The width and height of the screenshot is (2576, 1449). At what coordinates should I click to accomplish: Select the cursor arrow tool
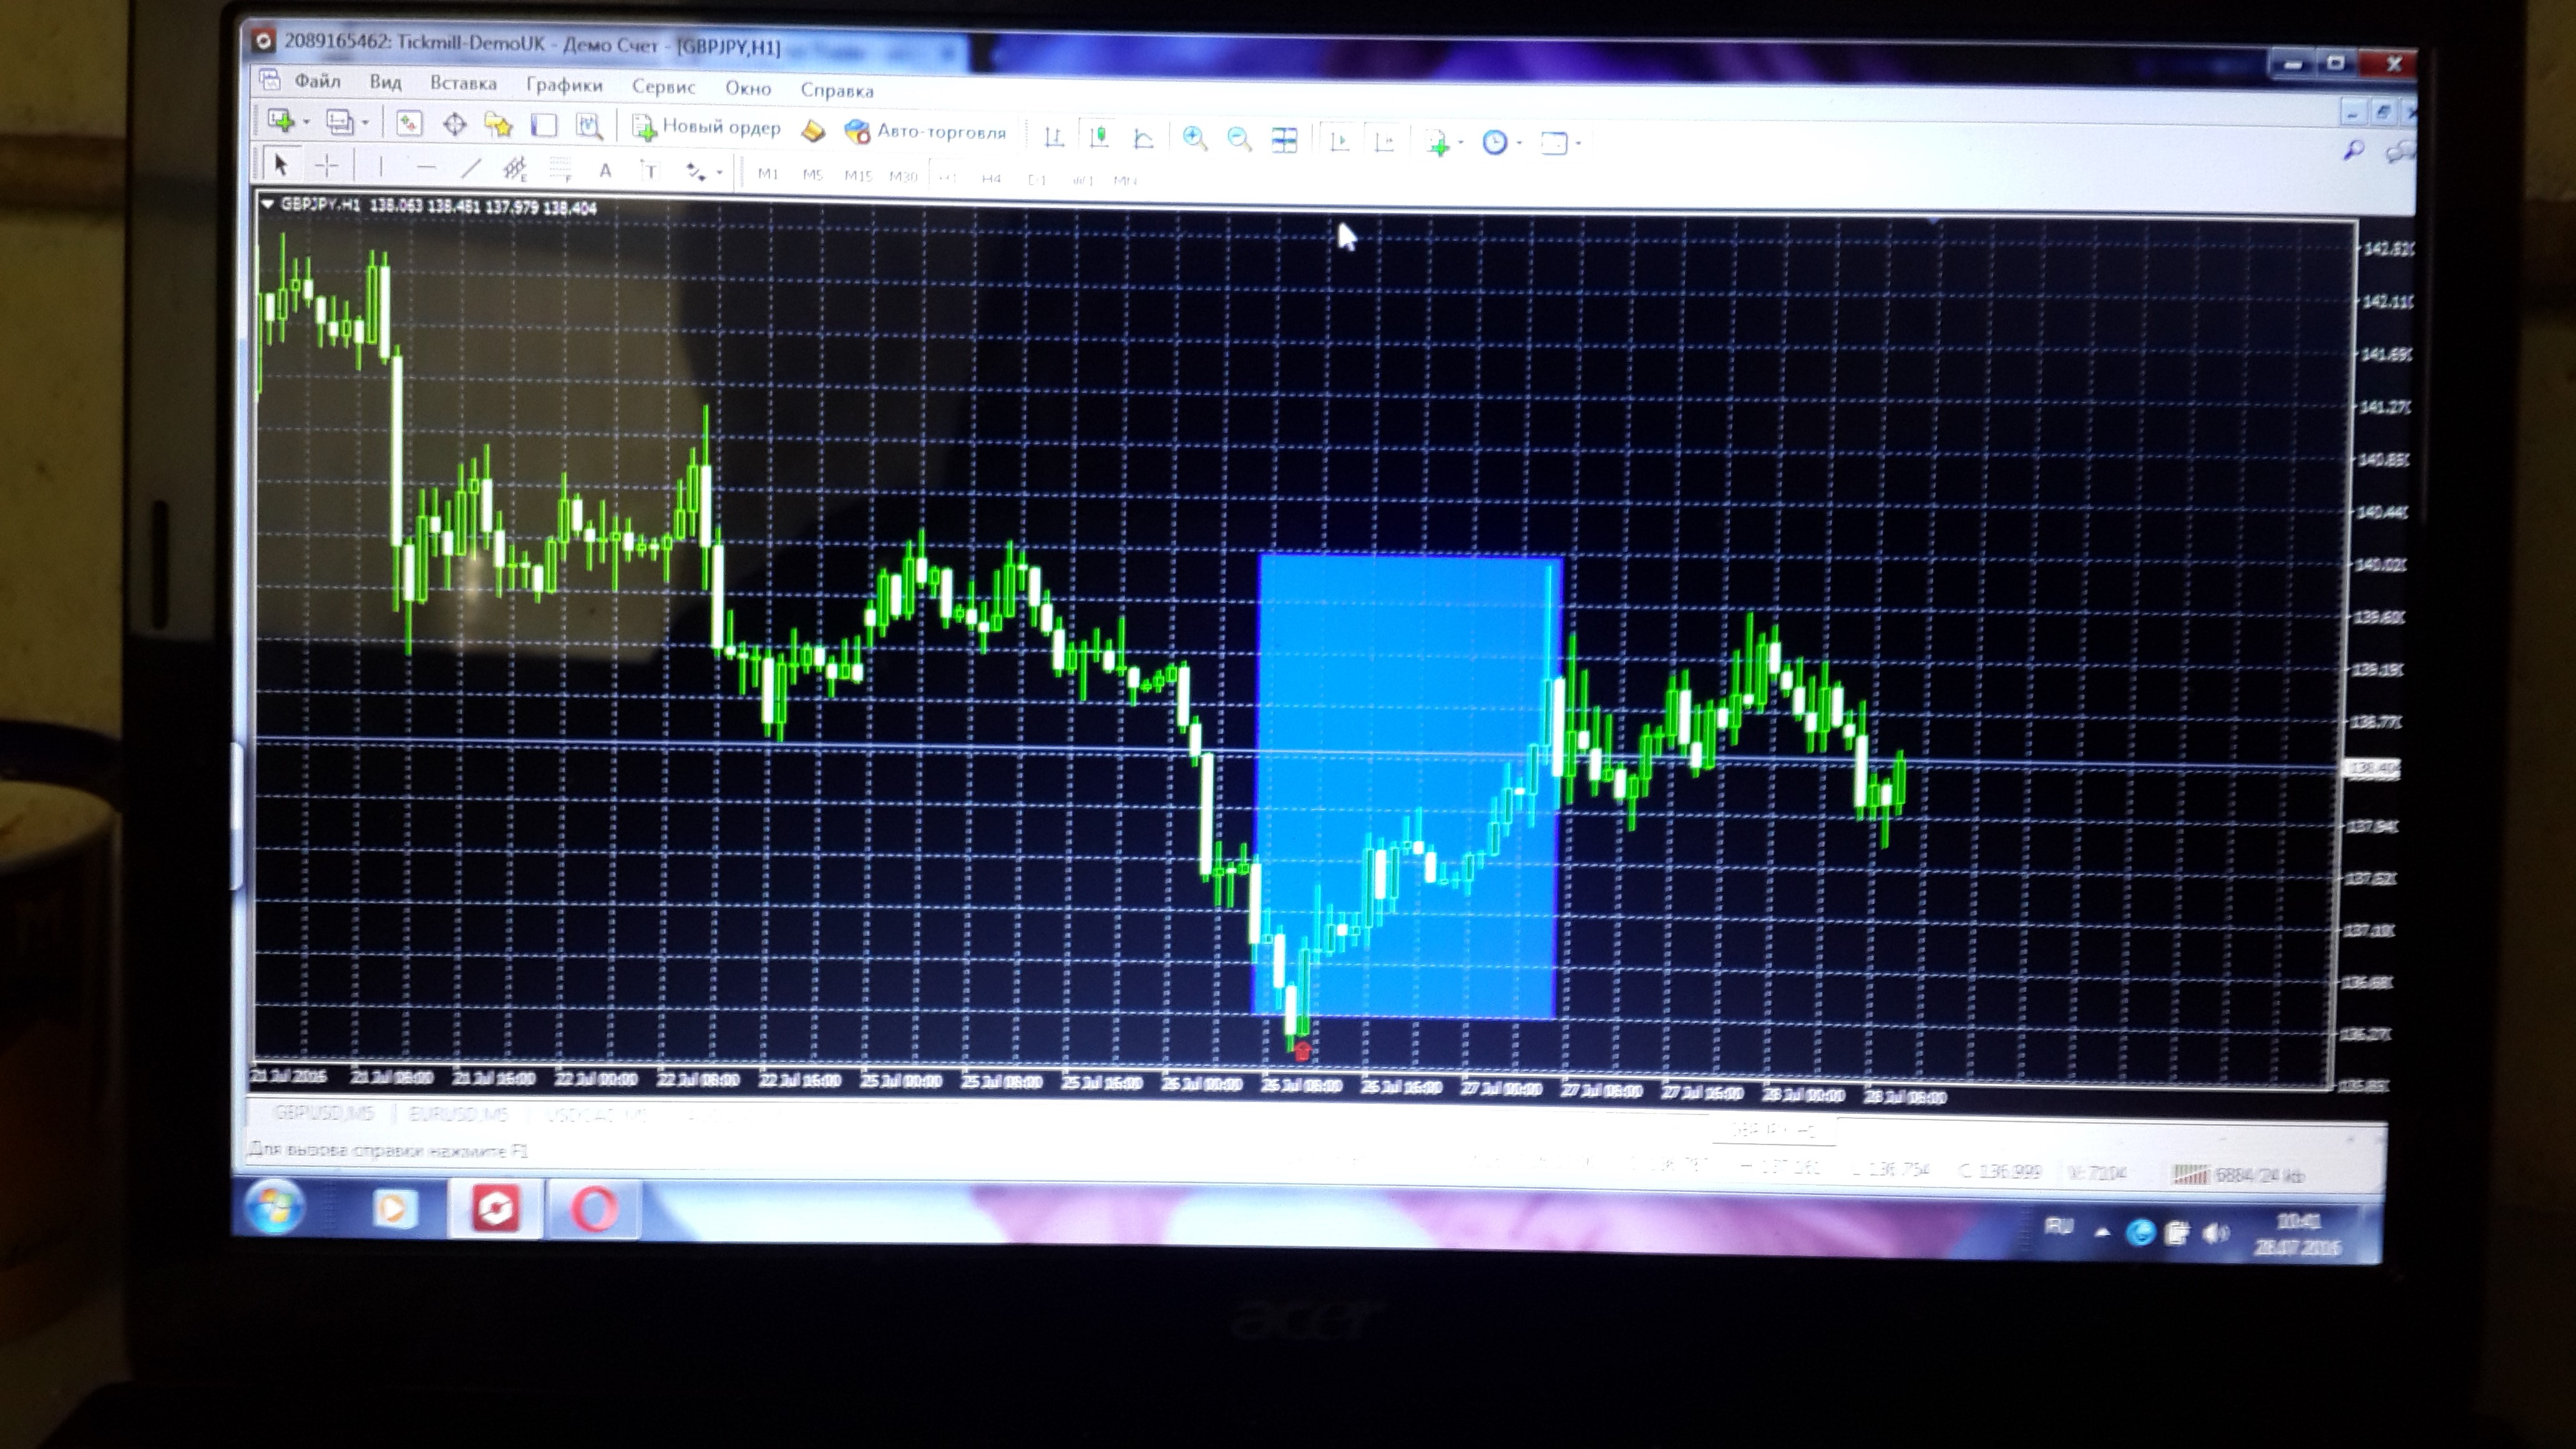point(280,164)
